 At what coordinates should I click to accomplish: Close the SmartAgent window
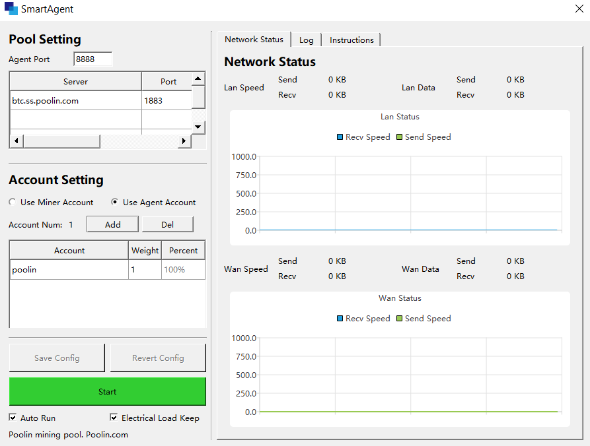click(579, 9)
